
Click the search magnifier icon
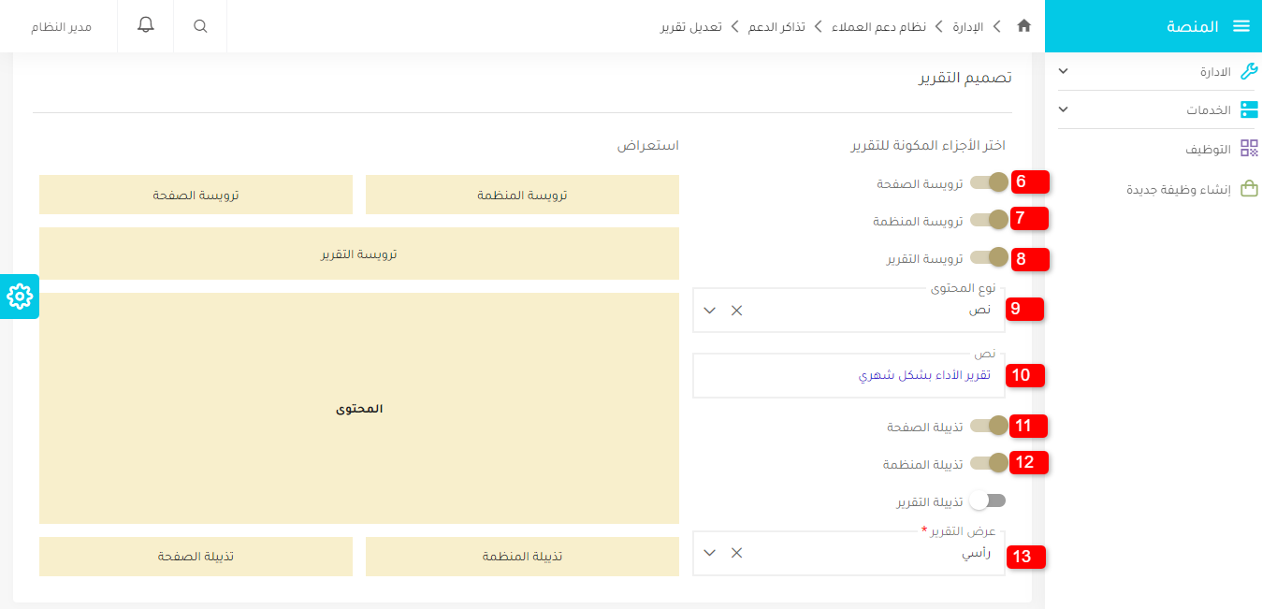199,25
